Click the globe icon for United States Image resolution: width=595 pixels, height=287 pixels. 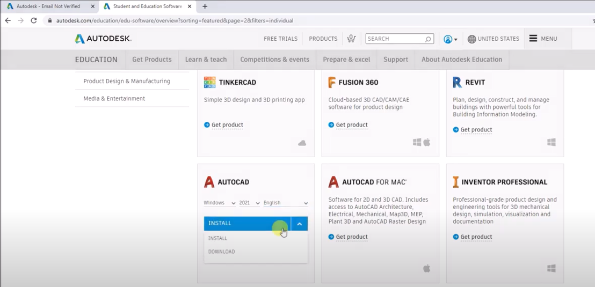tap(471, 39)
